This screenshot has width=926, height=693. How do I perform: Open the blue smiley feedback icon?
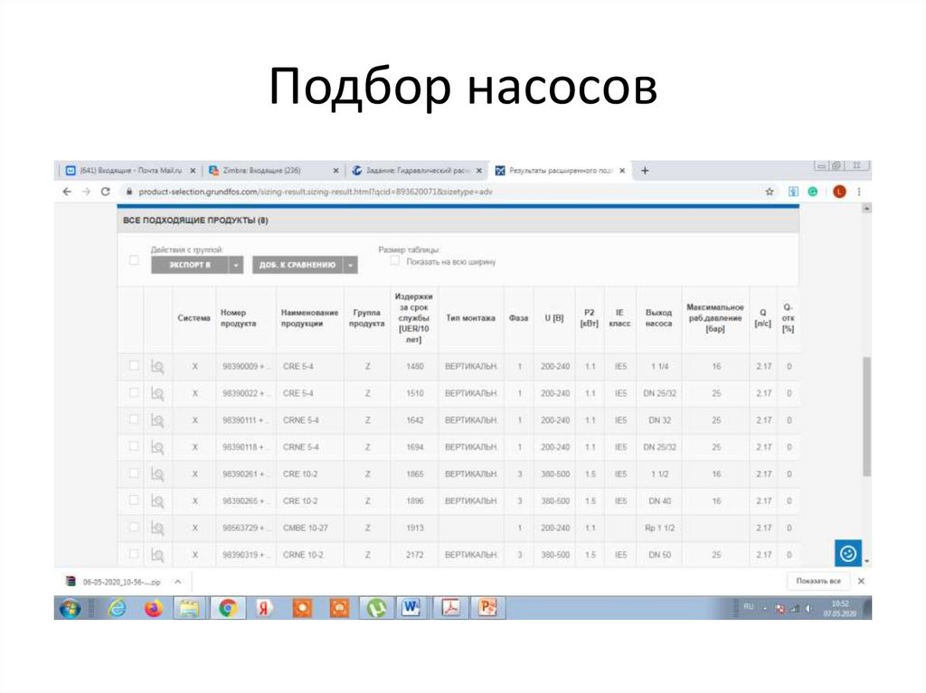pyautogui.click(x=847, y=551)
